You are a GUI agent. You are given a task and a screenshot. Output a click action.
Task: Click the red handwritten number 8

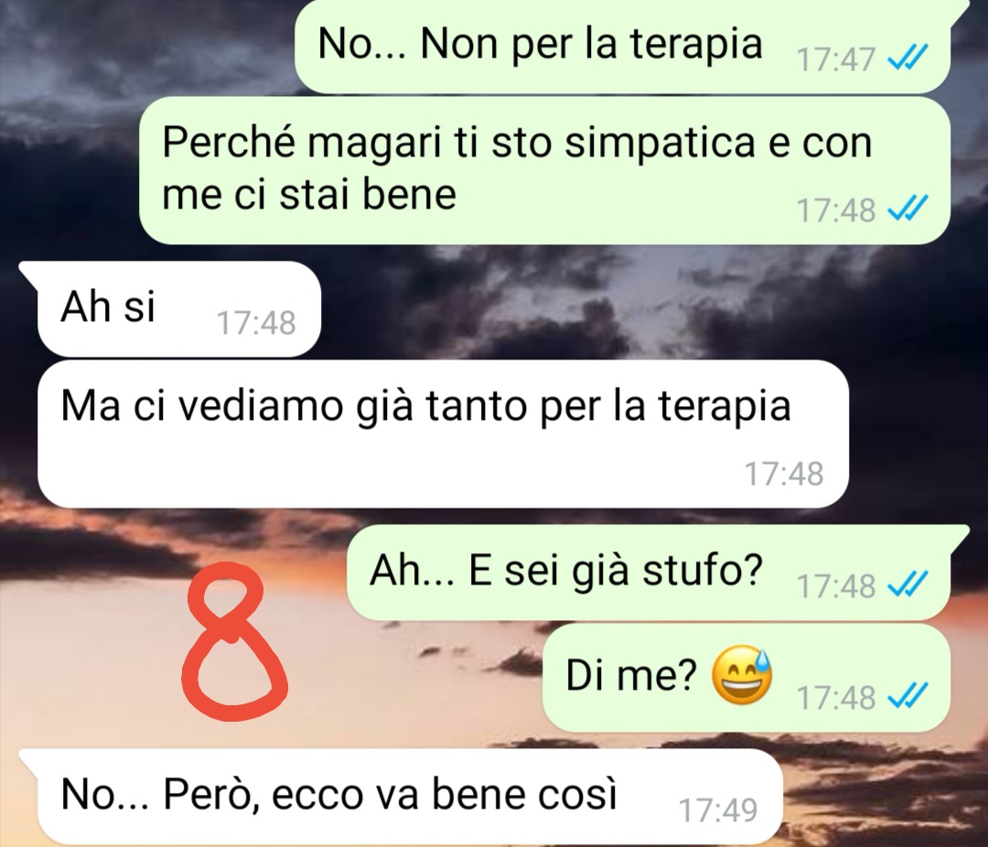coord(234,643)
